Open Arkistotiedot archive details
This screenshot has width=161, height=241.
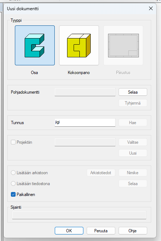pos(101,173)
